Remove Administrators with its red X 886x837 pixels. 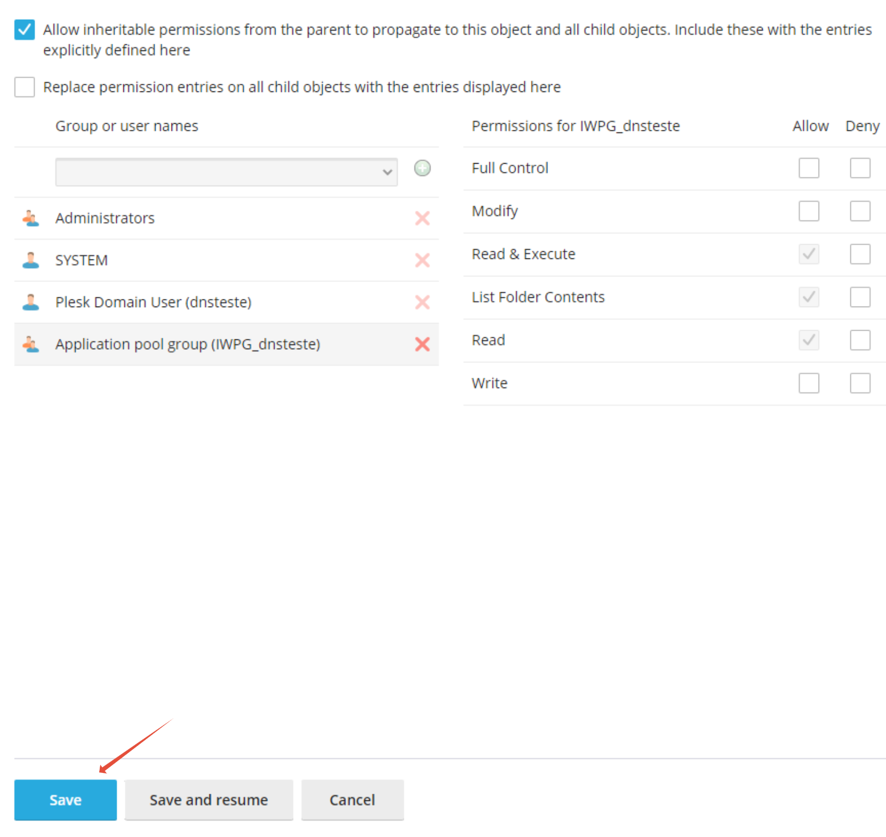point(422,218)
